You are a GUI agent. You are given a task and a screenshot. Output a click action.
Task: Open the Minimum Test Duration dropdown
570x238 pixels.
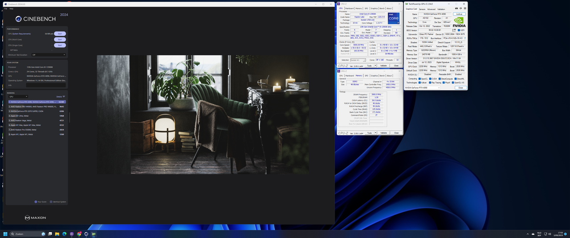pyautogui.click(x=49, y=55)
